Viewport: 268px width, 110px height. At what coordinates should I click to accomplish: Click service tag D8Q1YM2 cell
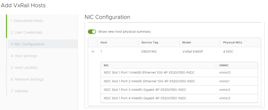(149, 52)
